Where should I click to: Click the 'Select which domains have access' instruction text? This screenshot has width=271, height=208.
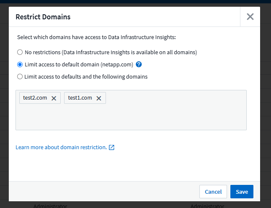point(96,37)
